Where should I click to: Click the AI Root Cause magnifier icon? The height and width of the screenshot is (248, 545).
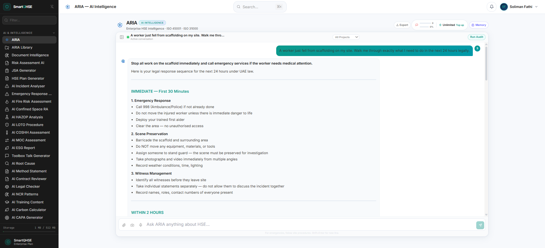[x=7, y=164]
